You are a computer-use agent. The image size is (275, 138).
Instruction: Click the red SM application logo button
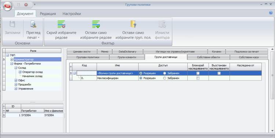pos(7,6)
